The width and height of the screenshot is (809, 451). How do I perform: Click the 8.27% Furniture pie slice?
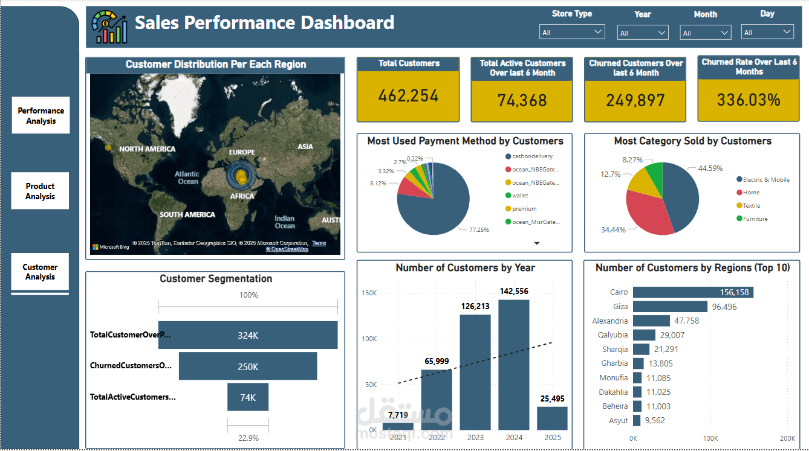(x=655, y=175)
